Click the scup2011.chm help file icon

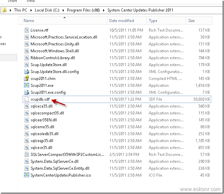click(x=26, y=78)
